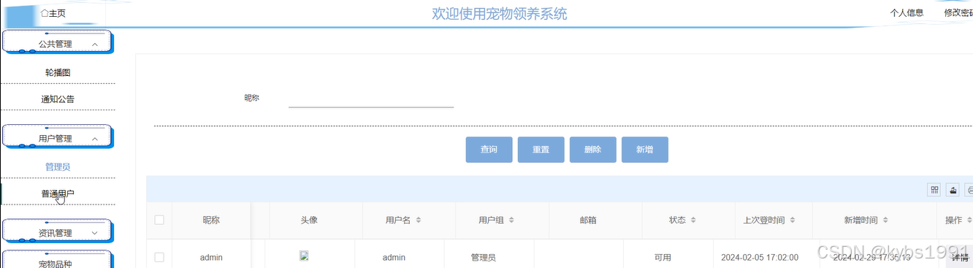Sort by 用户名 column arrows
Image resolution: width=973 pixels, height=268 pixels.
(x=419, y=221)
